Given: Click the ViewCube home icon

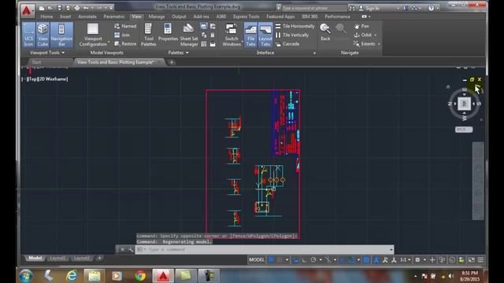Looking at the screenshot, I should (x=448, y=86).
